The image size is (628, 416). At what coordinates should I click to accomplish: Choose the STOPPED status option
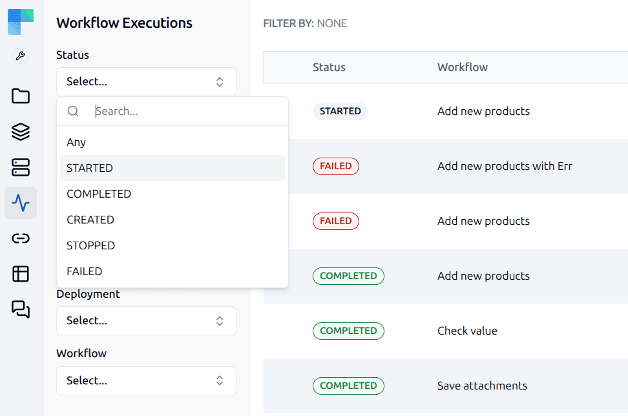(x=173, y=245)
